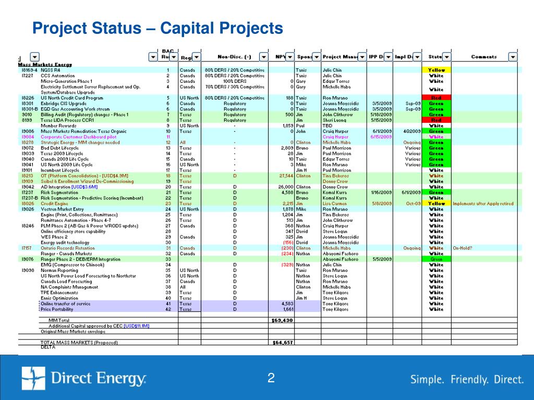This screenshot has width=534, height=400.
Task: Select the Enbridge CIS Upgrade project cell
Action: click(x=63, y=104)
